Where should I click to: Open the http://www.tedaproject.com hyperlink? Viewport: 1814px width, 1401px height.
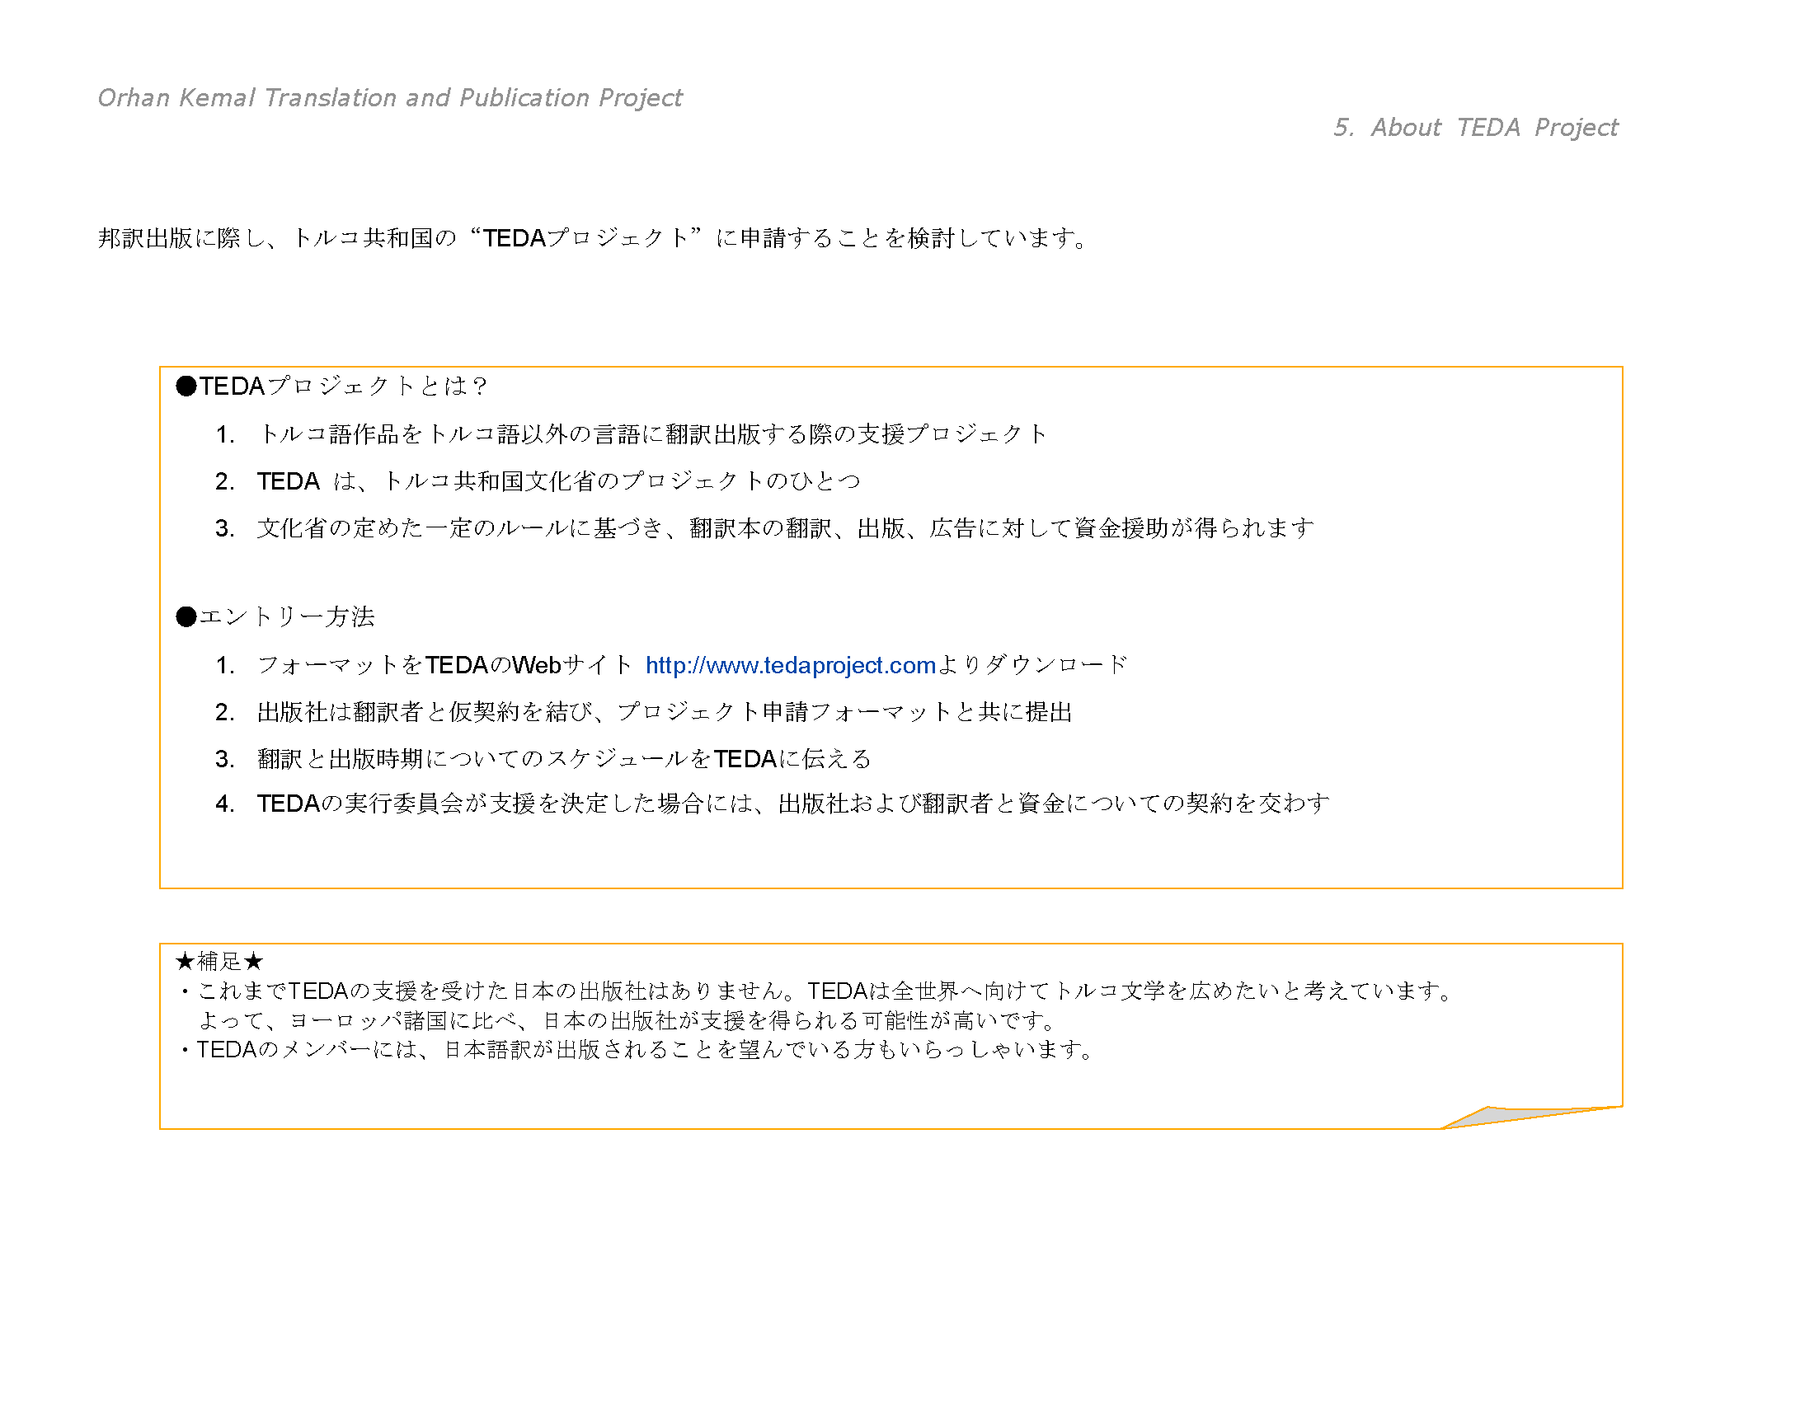[x=791, y=666]
